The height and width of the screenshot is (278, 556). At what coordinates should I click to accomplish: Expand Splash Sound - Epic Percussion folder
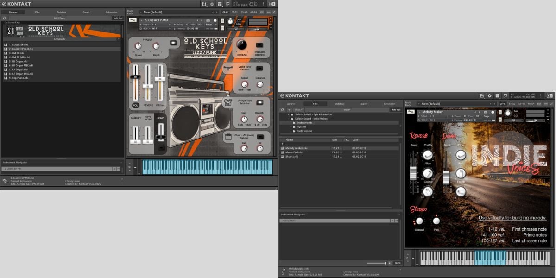pos(289,114)
